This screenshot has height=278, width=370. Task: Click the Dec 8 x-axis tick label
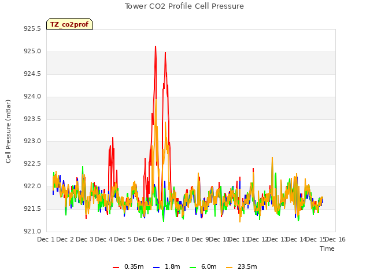[x=181, y=239]
